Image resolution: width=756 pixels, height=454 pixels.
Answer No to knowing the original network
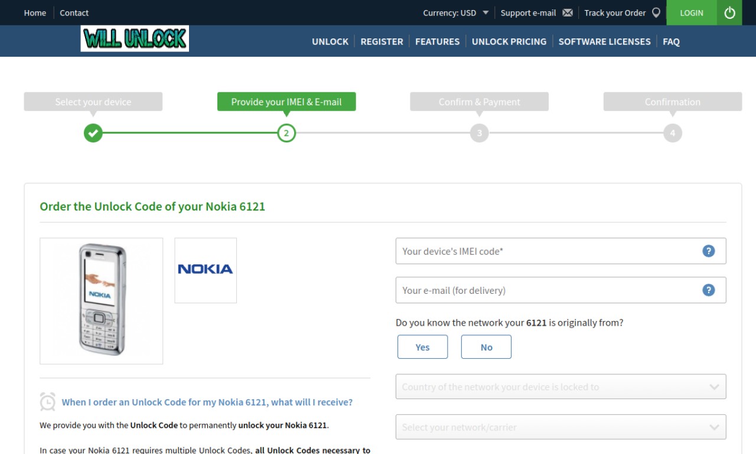pos(486,347)
